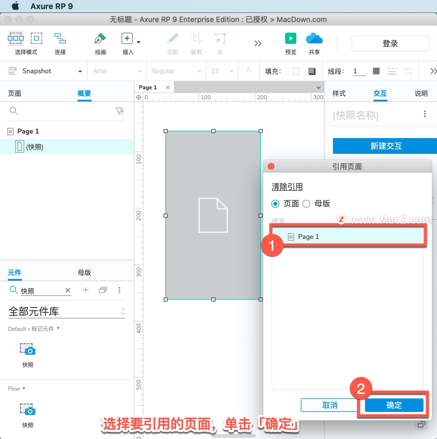Click the line width value field
This screenshot has height=439, width=437.
pos(359,71)
